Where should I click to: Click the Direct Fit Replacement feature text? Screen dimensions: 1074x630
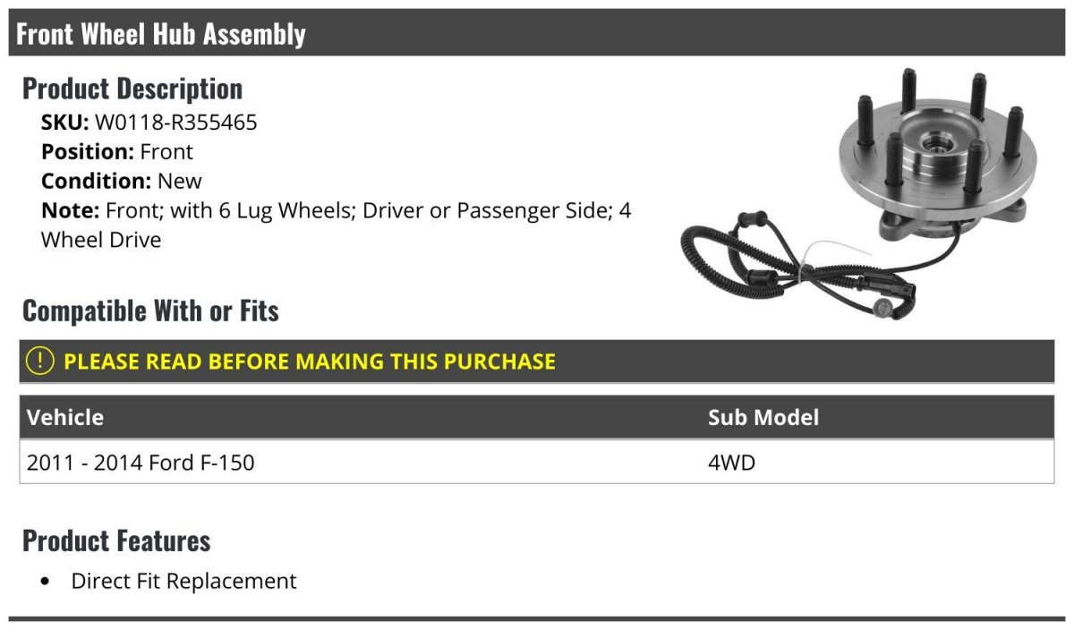click(x=183, y=581)
